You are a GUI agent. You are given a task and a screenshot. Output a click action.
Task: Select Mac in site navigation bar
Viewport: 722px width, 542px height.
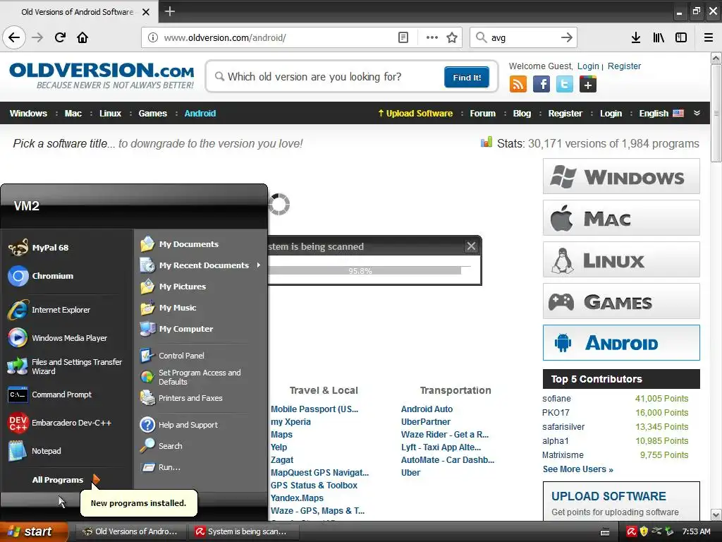pos(73,114)
